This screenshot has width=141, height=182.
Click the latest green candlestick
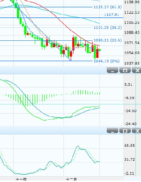point(100,50)
